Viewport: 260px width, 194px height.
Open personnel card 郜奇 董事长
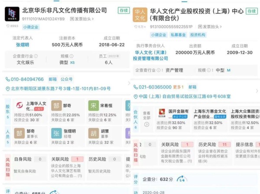click(30, 137)
